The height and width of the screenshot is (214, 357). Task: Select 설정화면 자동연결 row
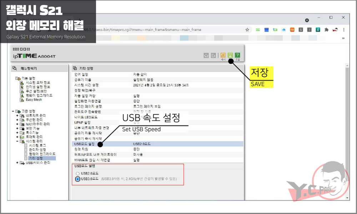(158, 101)
